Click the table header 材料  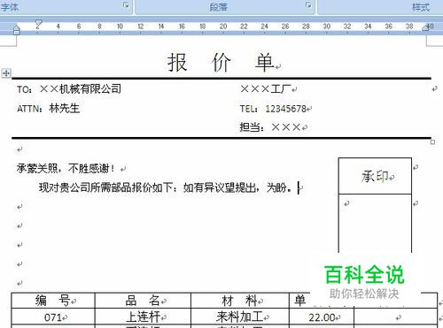240,301
